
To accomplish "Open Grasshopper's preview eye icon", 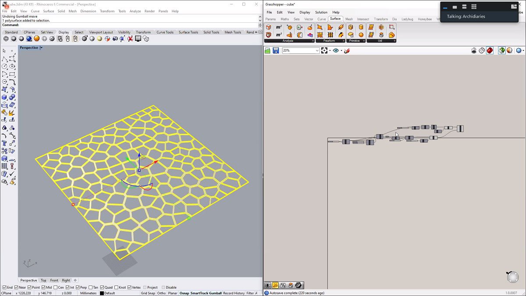I will [x=335, y=50].
